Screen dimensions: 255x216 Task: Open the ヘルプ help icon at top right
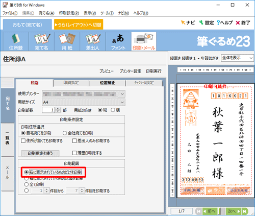(x=224, y=22)
